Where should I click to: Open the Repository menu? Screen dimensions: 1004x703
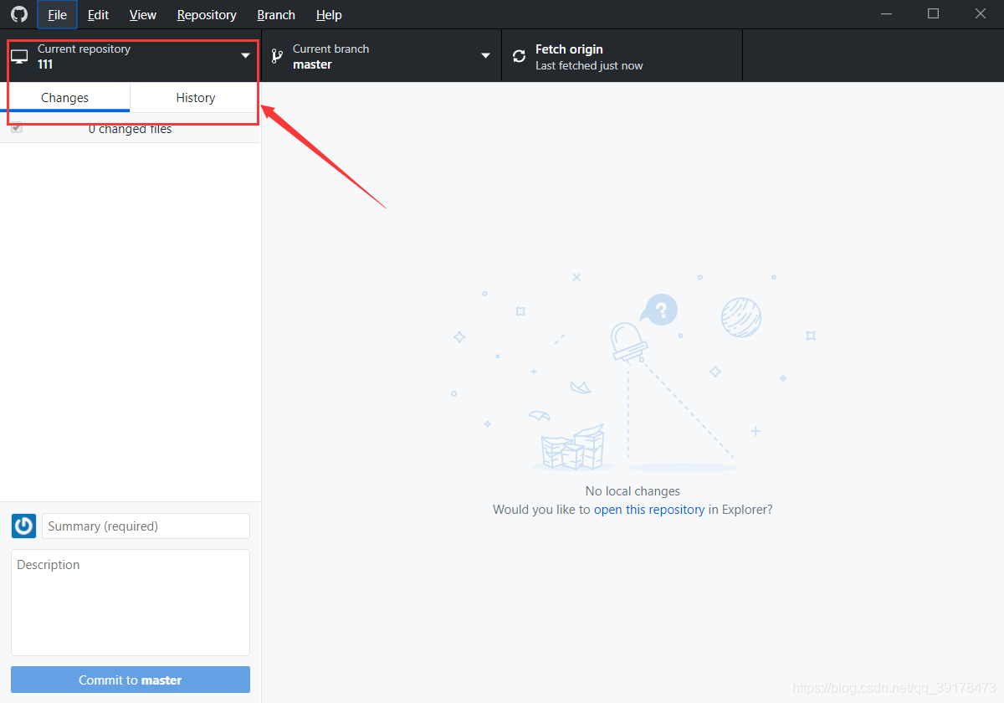tap(207, 15)
